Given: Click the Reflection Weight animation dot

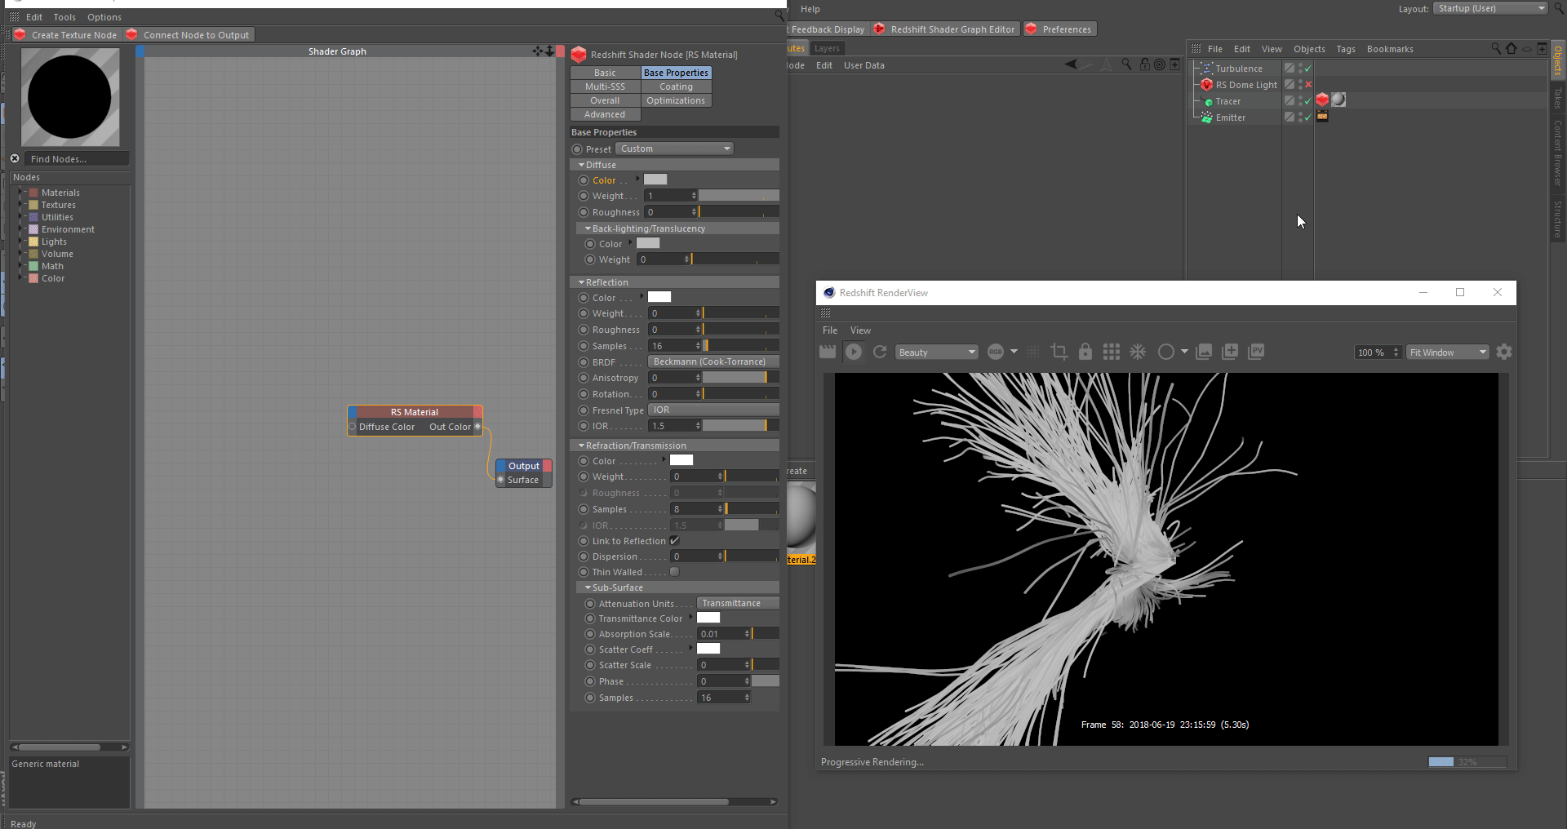Looking at the screenshot, I should (584, 313).
